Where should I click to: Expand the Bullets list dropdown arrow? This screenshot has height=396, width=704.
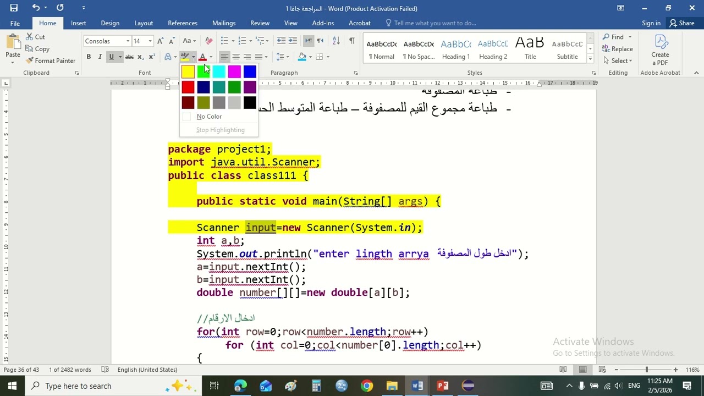tap(234, 41)
